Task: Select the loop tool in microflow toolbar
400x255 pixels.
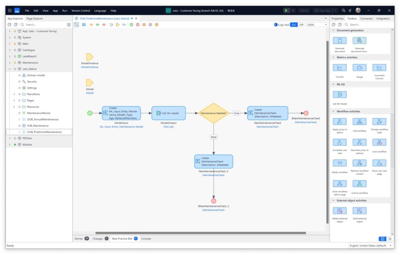Action: [124, 25]
